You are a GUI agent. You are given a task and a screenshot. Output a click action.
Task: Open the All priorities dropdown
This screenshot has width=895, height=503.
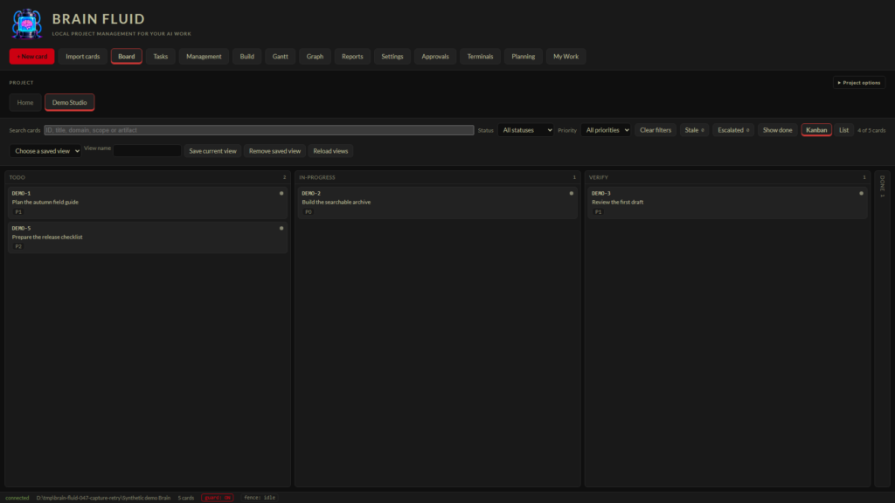tap(606, 130)
